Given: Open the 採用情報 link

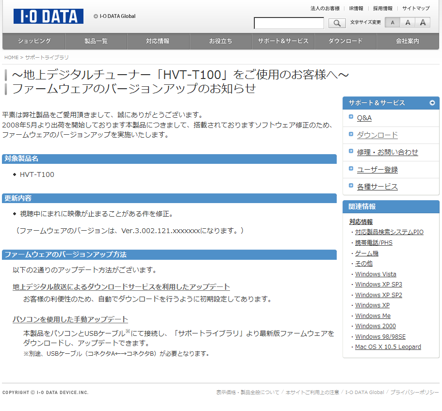Looking at the screenshot, I should pyautogui.click(x=382, y=8).
